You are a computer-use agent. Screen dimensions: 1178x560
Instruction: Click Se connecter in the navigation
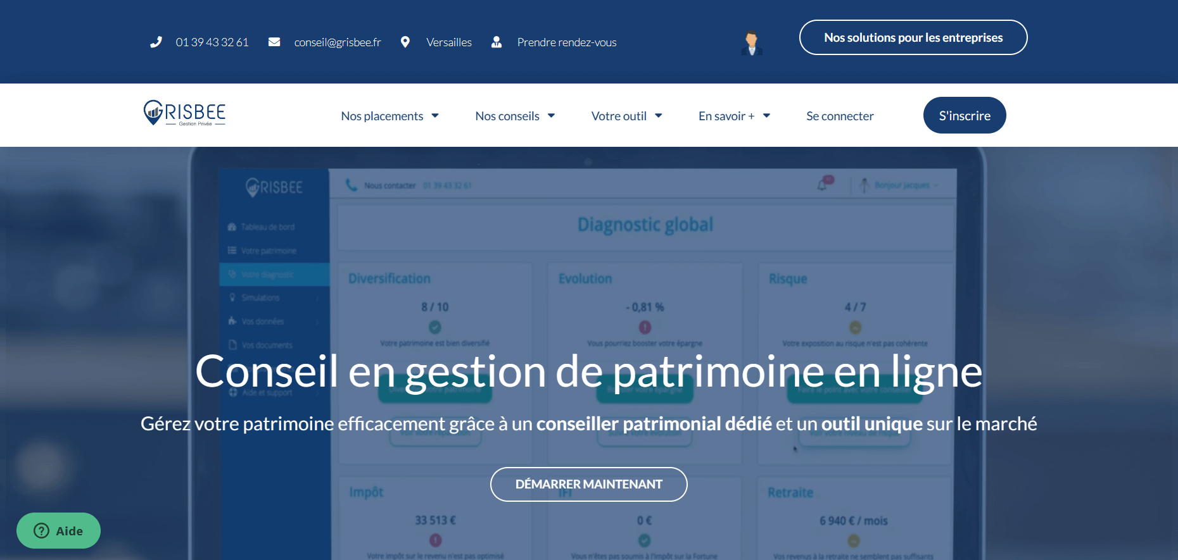[840, 116]
